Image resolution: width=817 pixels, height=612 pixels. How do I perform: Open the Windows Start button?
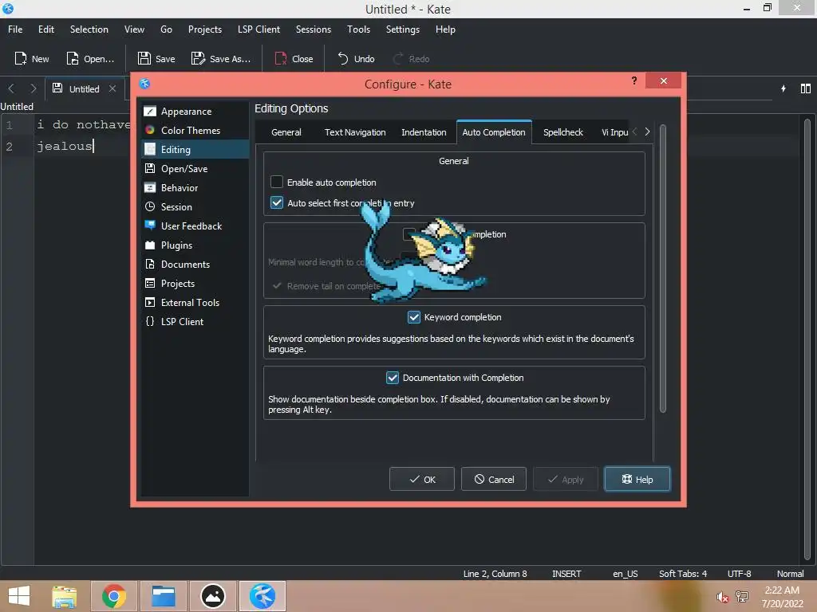tap(19, 596)
